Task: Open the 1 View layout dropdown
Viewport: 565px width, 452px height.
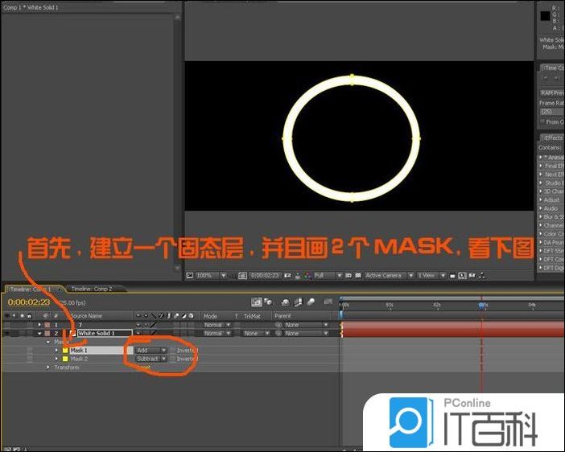Action: (431, 276)
